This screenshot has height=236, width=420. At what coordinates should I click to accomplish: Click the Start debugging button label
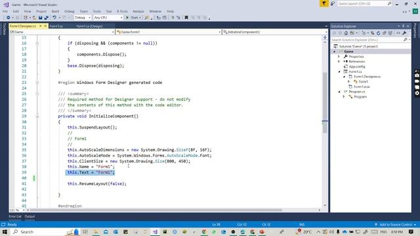coord(134,18)
